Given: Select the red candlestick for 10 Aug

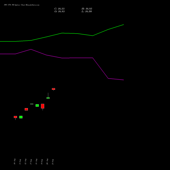Looking at the screenshot, I should [x=15, y=117].
